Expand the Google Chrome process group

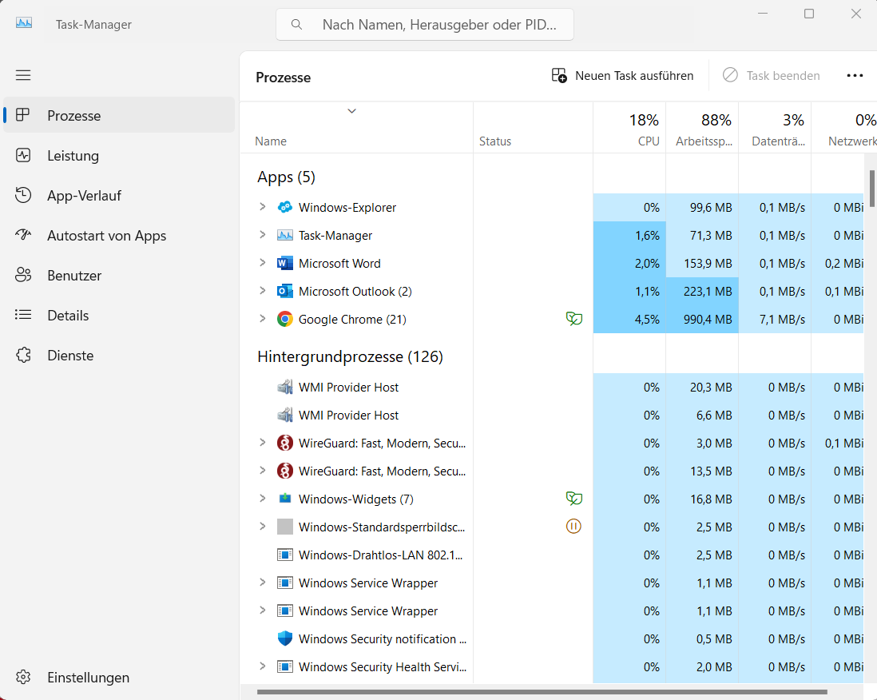(x=262, y=319)
